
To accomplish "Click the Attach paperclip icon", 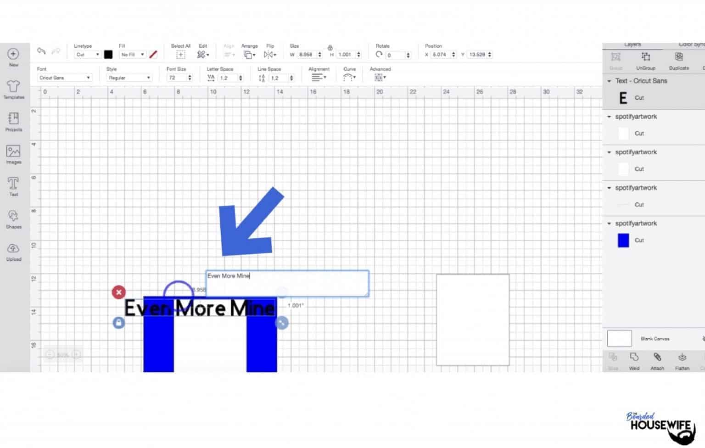I will [x=657, y=360].
